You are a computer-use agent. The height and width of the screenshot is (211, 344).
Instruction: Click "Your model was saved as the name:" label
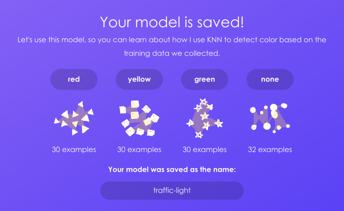[172, 169]
